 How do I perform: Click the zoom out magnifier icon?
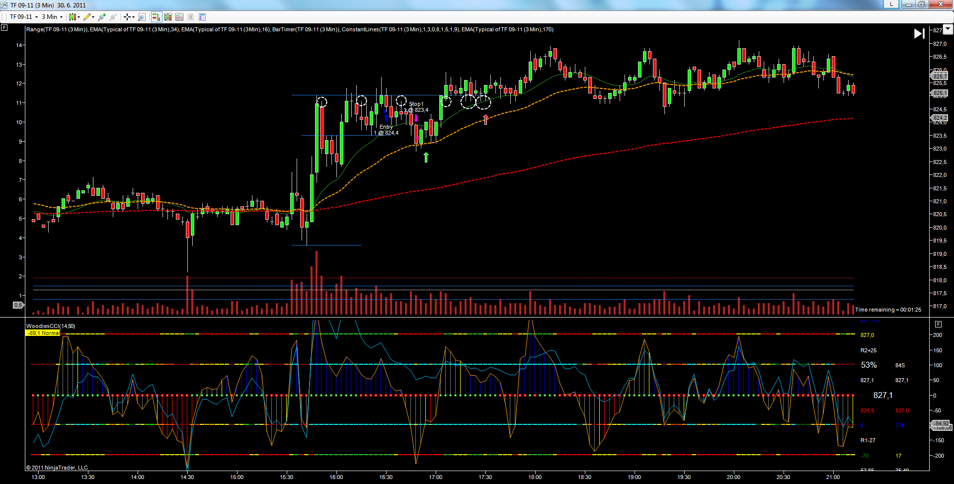click(113, 17)
